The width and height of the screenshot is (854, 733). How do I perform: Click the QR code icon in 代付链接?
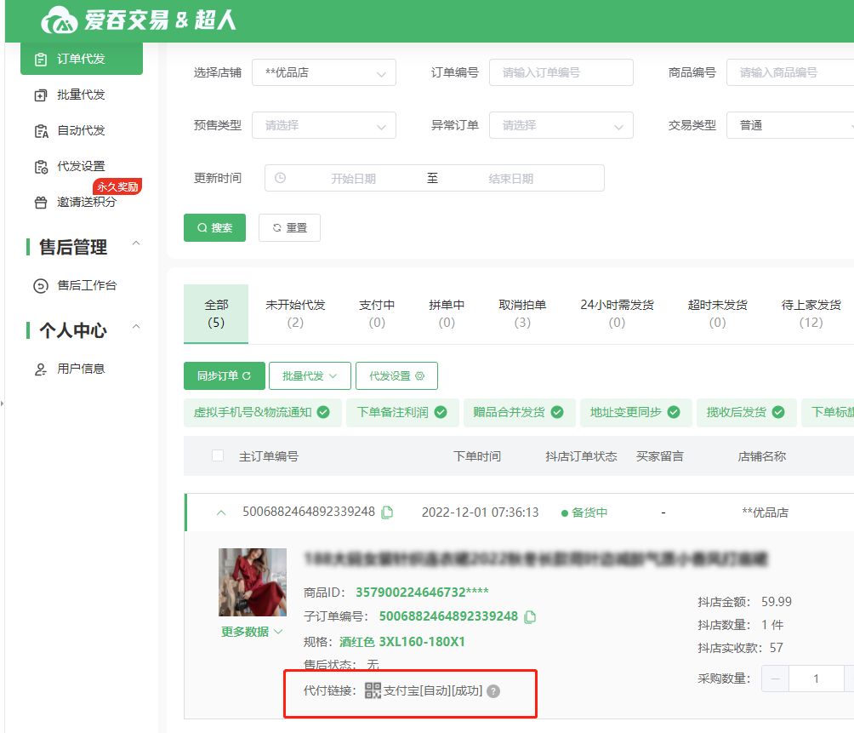[x=373, y=690]
